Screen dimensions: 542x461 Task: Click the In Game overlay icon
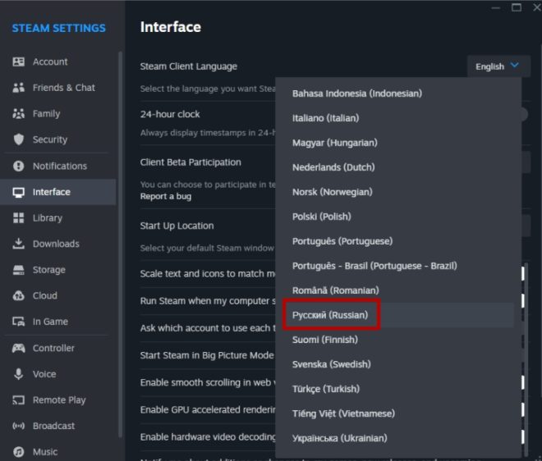pyautogui.click(x=18, y=322)
